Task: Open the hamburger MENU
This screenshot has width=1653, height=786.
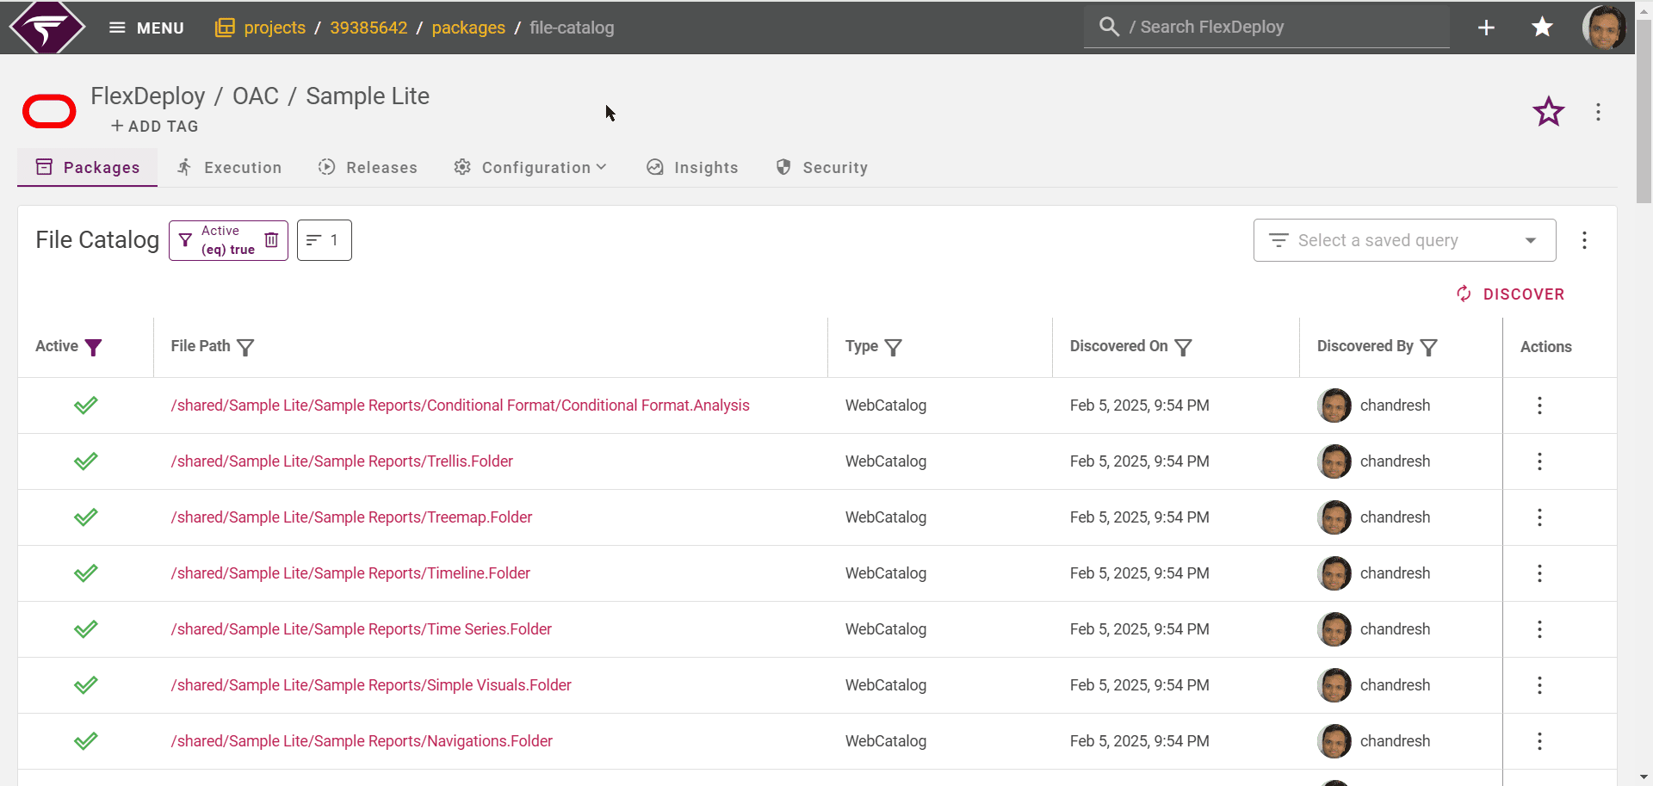Action: coord(146,28)
